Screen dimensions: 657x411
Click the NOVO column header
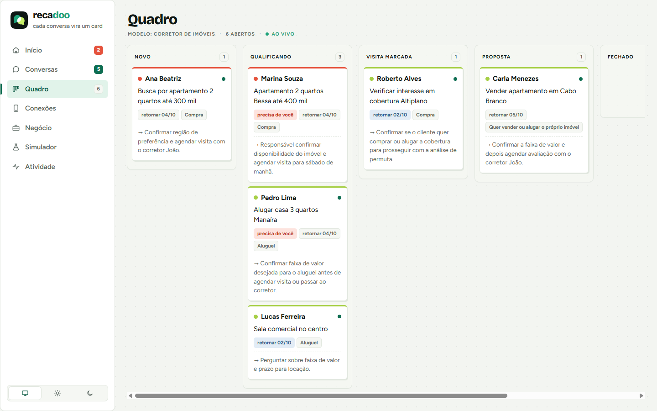pos(143,57)
